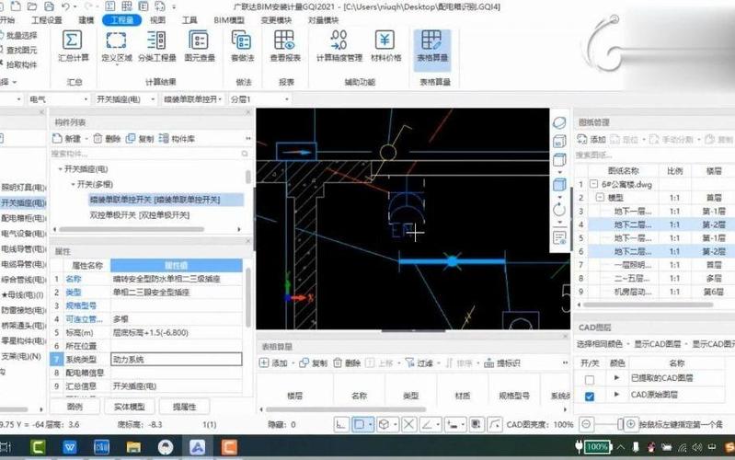Click 复制 in component list toolbar
This screenshot has width=735, height=460.
[140, 139]
